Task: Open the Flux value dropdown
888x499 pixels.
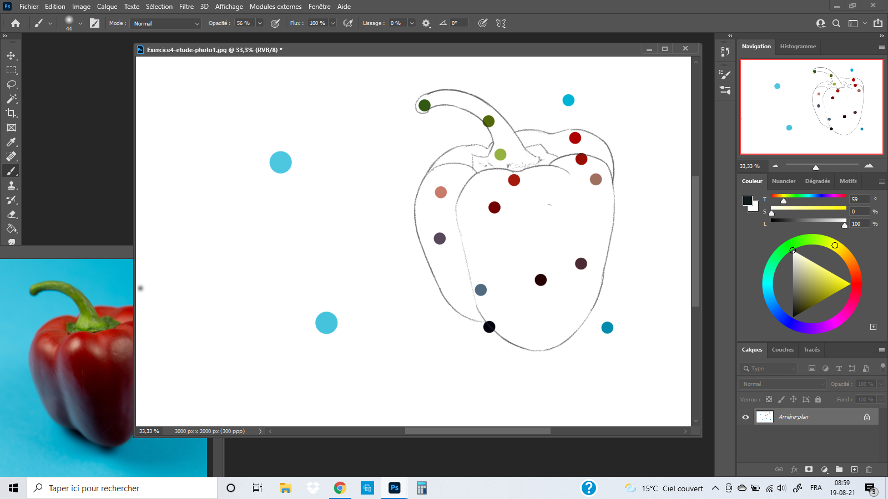Action: [332, 23]
